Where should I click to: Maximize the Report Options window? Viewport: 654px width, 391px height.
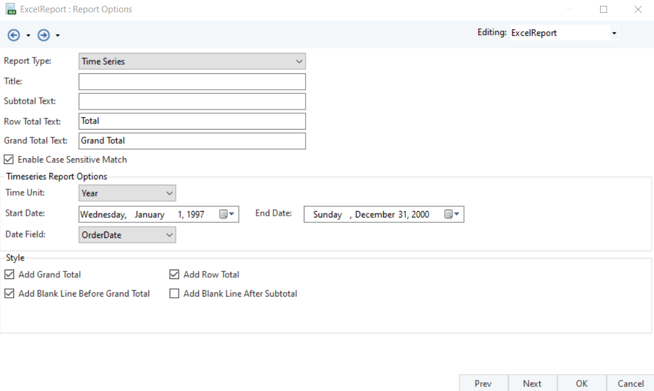click(x=604, y=9)
